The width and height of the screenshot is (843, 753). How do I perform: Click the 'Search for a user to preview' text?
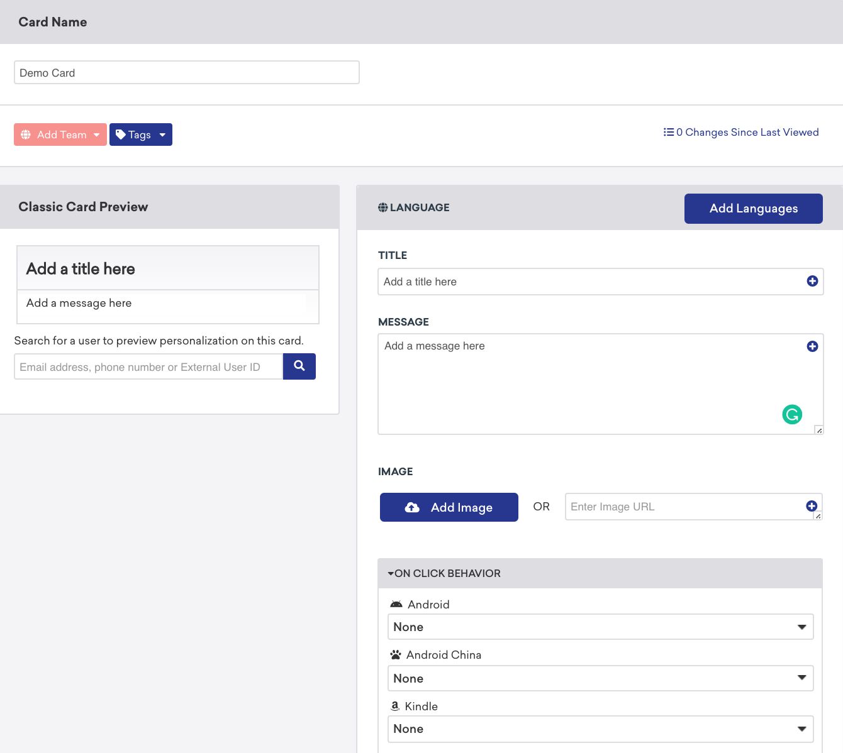(x=159, y=341)
